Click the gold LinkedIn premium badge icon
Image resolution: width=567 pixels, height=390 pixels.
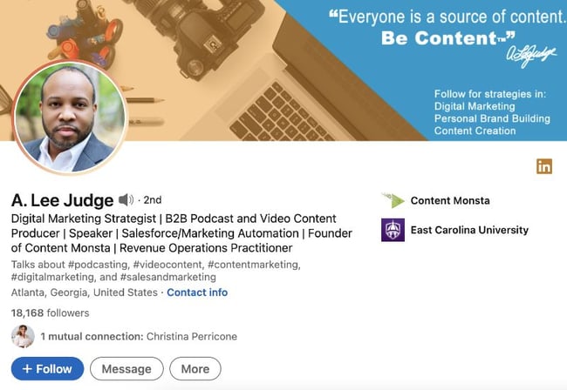click(x=543, y=166)
